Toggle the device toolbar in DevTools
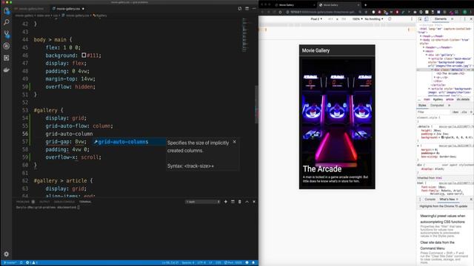Screen dimensions: 474x266 [x=427, y=19]
